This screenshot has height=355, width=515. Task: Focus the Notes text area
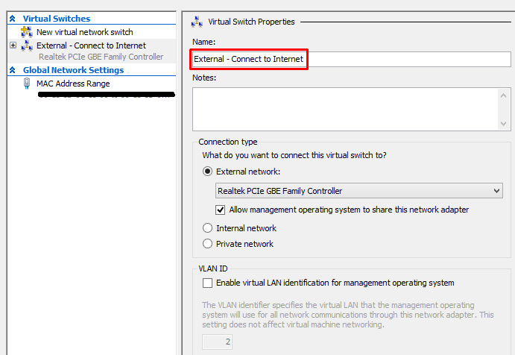point(343,109)
